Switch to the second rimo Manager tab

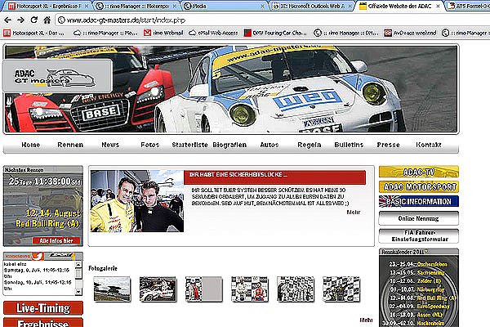click(x=136, y=6)
